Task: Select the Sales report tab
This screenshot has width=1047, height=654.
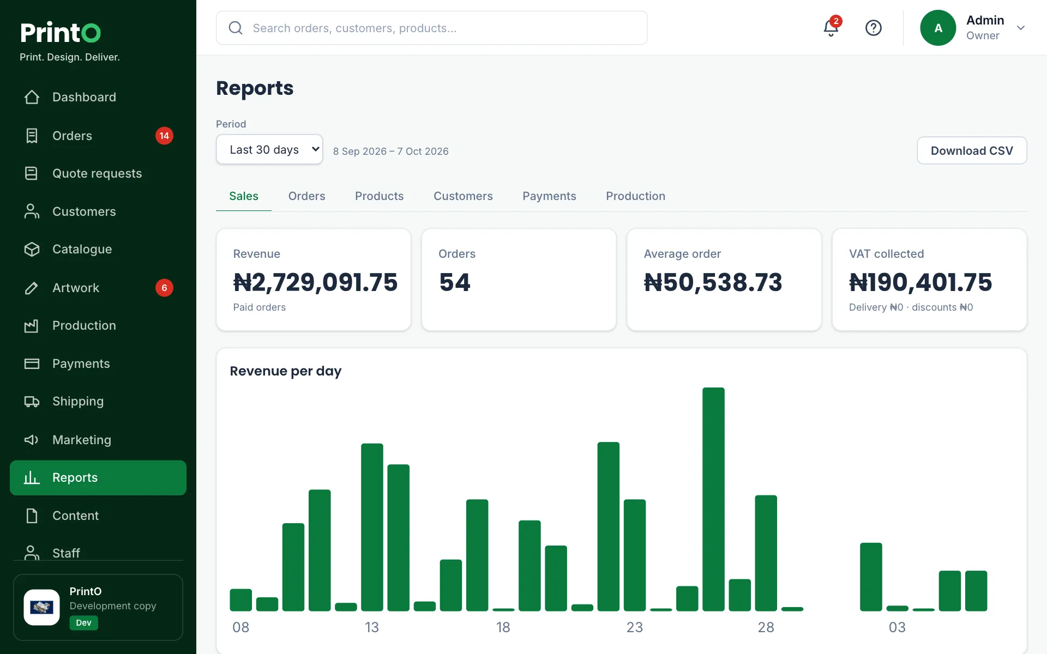Action: pyautogui.click(x=244, y=196)
